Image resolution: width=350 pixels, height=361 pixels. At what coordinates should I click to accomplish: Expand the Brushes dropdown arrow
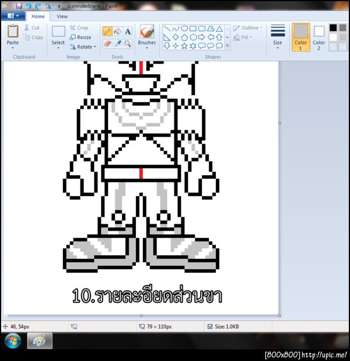point(147,48)
